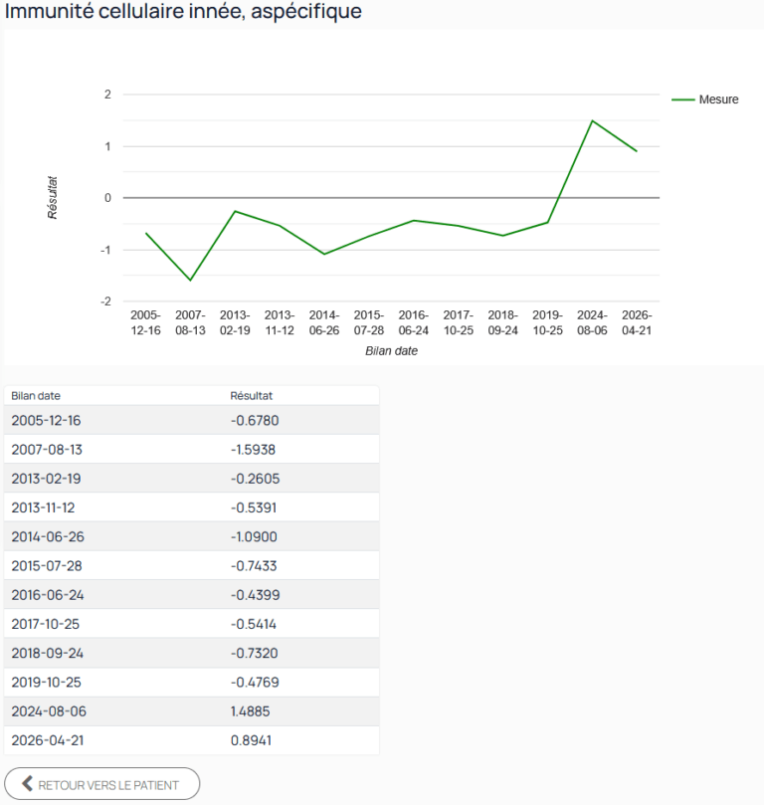
Task: Click the Résultat table column header
Action: click(251, 395)
